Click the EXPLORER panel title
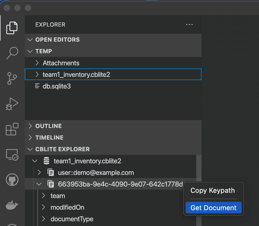The width and height of the screenshot is (259, 226). click(50, 24)
